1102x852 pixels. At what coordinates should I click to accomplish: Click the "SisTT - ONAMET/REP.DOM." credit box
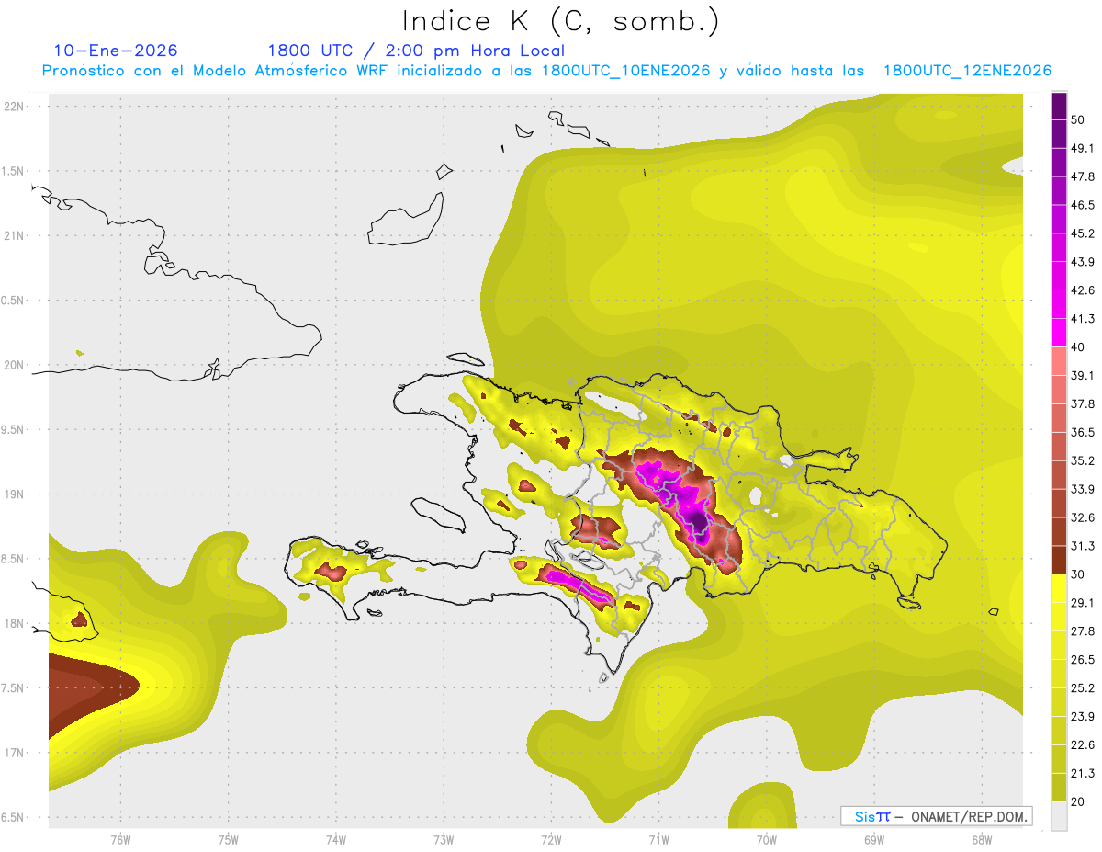[x=936, y=816]
